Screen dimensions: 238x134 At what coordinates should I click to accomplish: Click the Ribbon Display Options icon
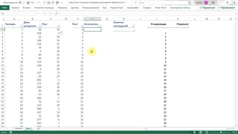click(213, 3)
